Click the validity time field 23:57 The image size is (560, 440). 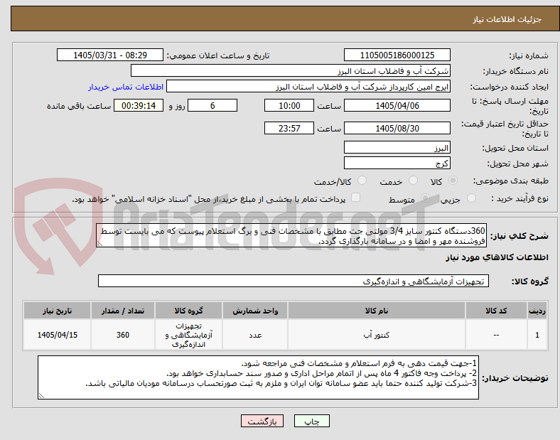(289, 128)
